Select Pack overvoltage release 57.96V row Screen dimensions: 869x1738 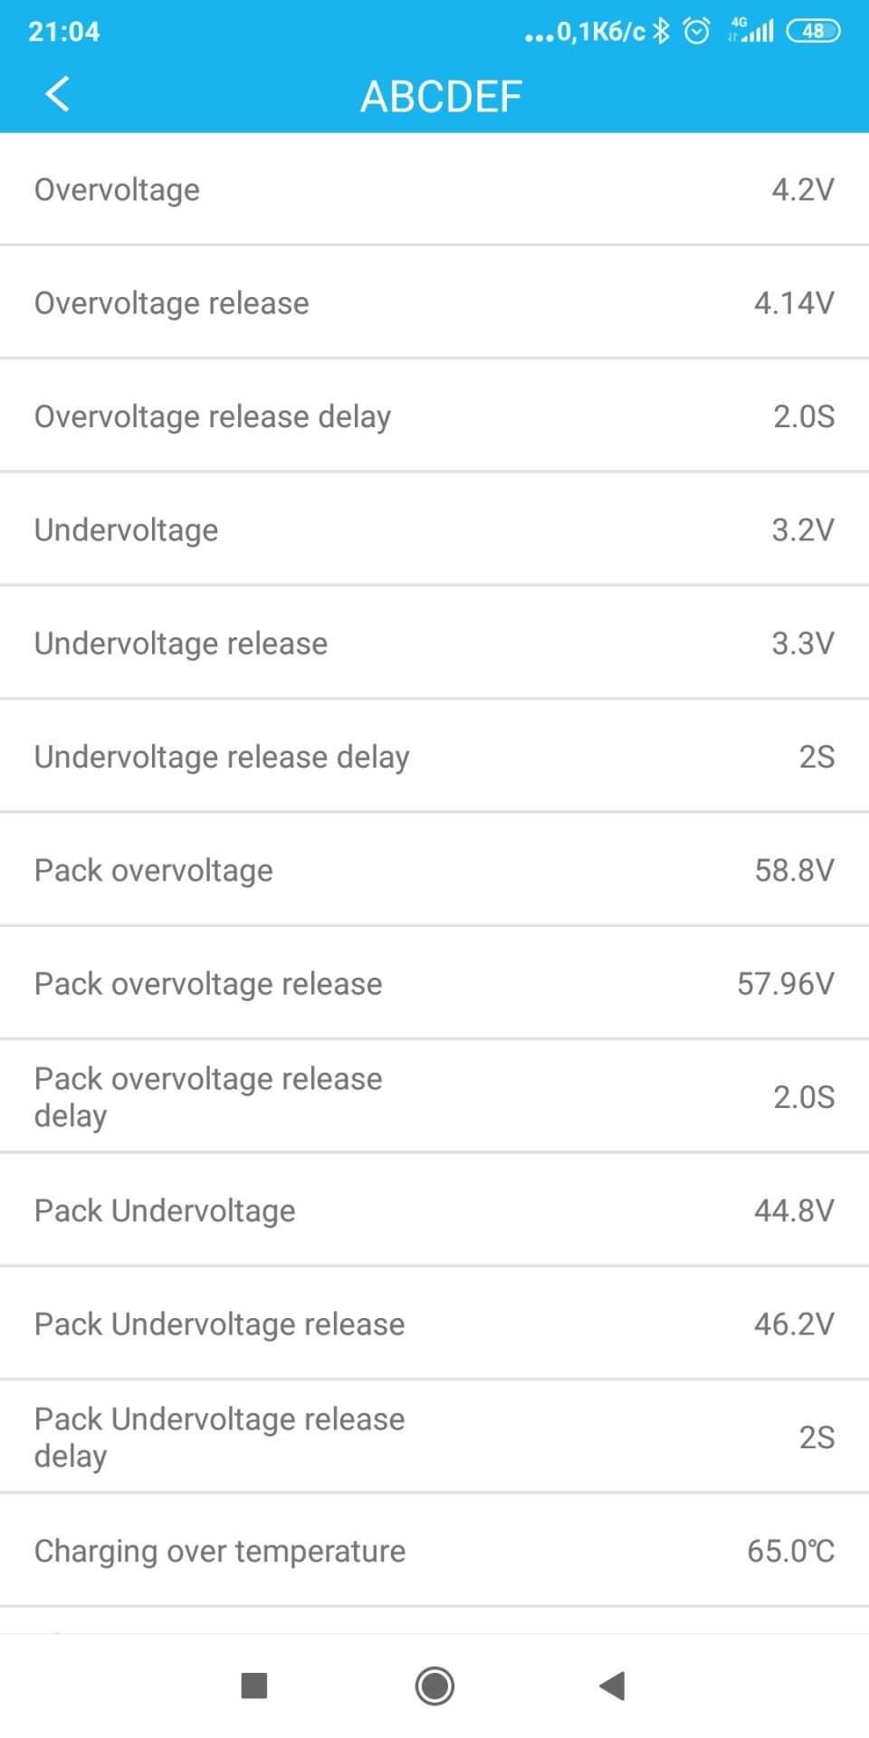click(x=434, y=984)
